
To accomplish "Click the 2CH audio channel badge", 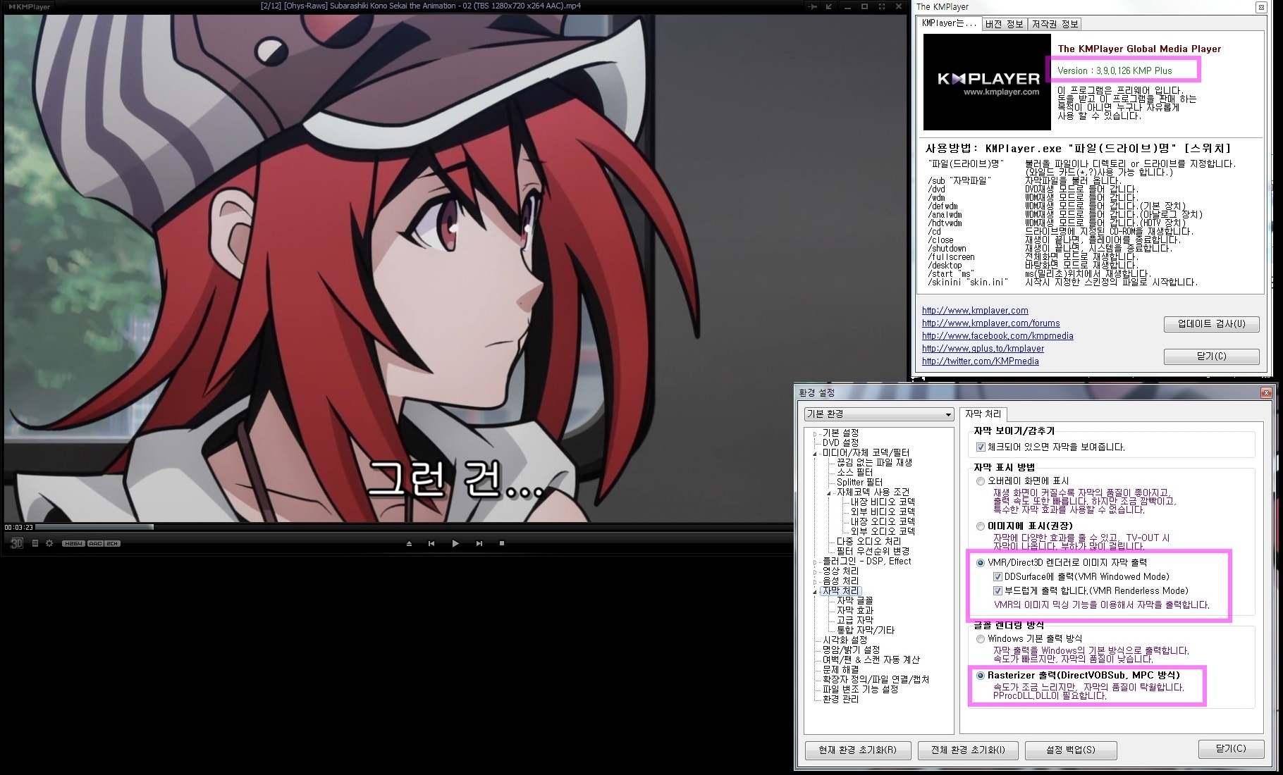I will tap(112, 543).
